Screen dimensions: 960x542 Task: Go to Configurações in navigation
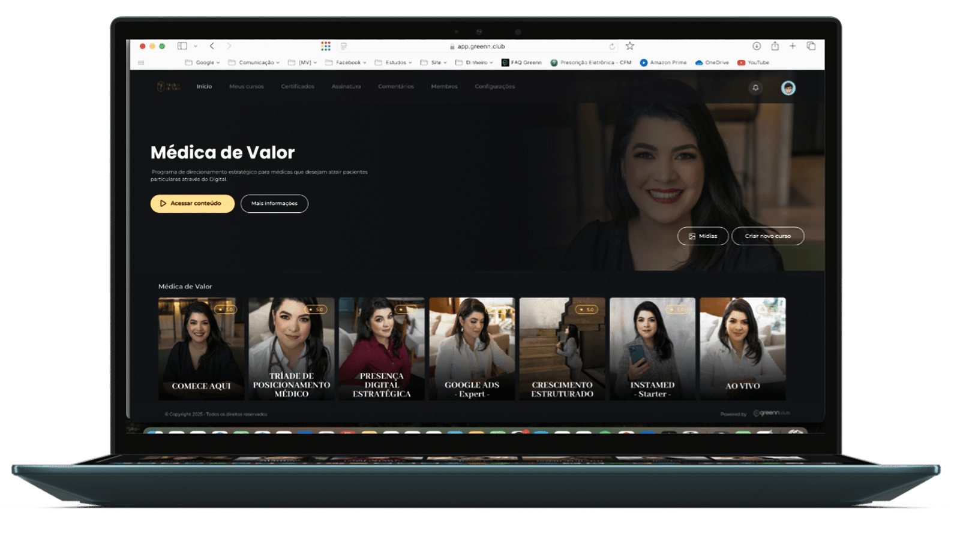494,86
